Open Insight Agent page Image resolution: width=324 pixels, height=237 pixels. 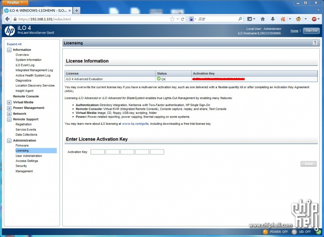coord(25,91)
